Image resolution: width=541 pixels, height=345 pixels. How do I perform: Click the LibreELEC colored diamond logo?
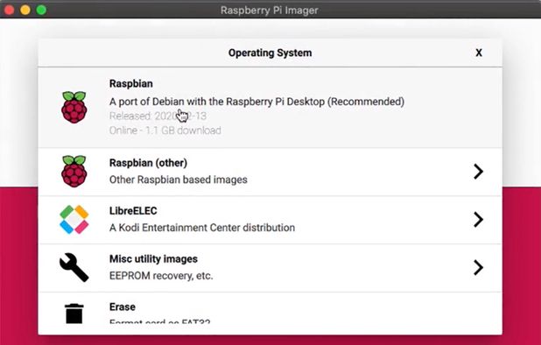pyautogui.click(x=74, y=220)
